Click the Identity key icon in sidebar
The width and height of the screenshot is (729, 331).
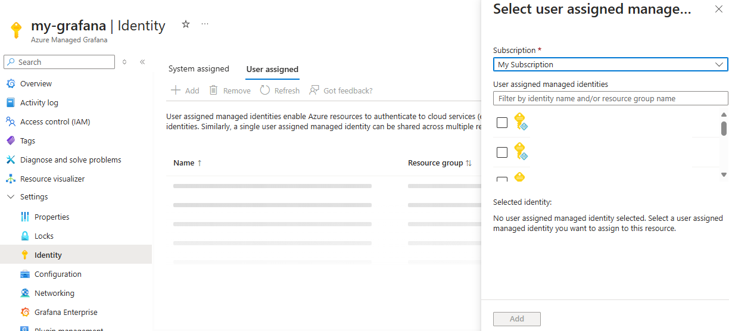(x=25, y=255)
